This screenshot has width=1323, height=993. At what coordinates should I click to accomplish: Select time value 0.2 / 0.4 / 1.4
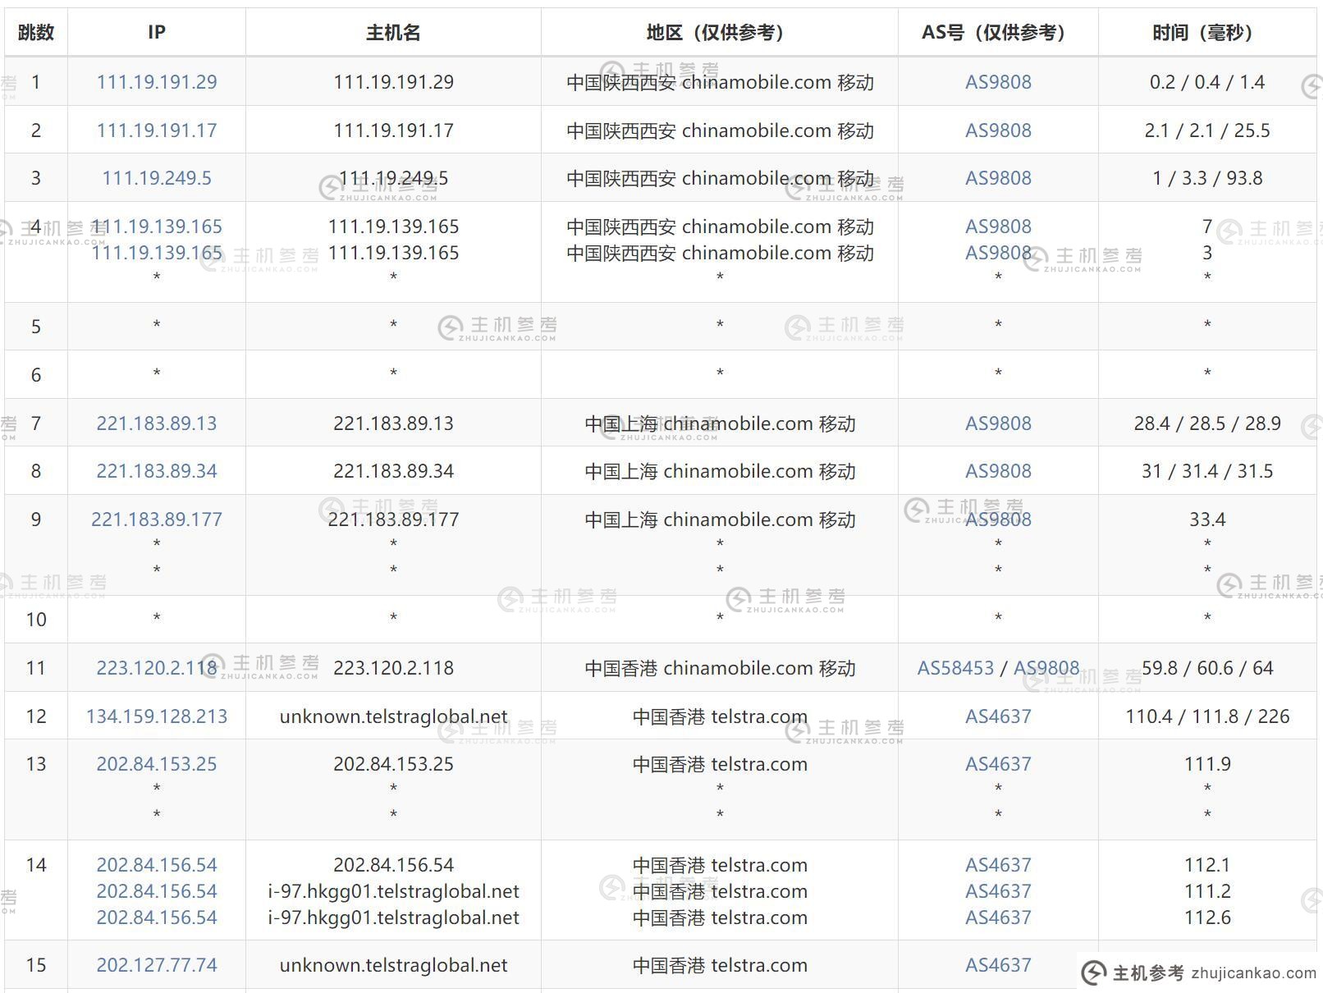click(x=1207, y=82)
